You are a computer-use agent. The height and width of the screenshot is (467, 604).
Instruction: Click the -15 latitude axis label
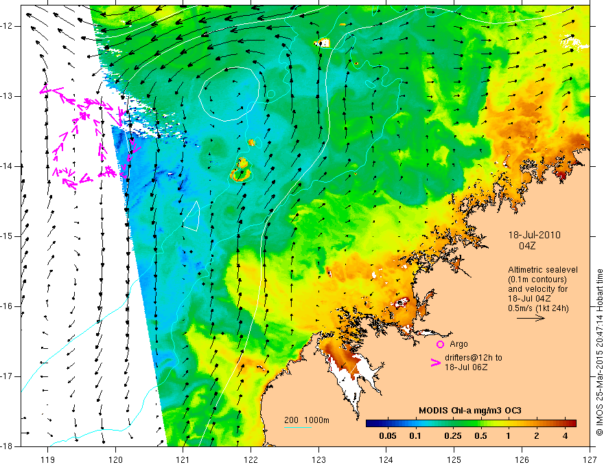pos(7,236)
